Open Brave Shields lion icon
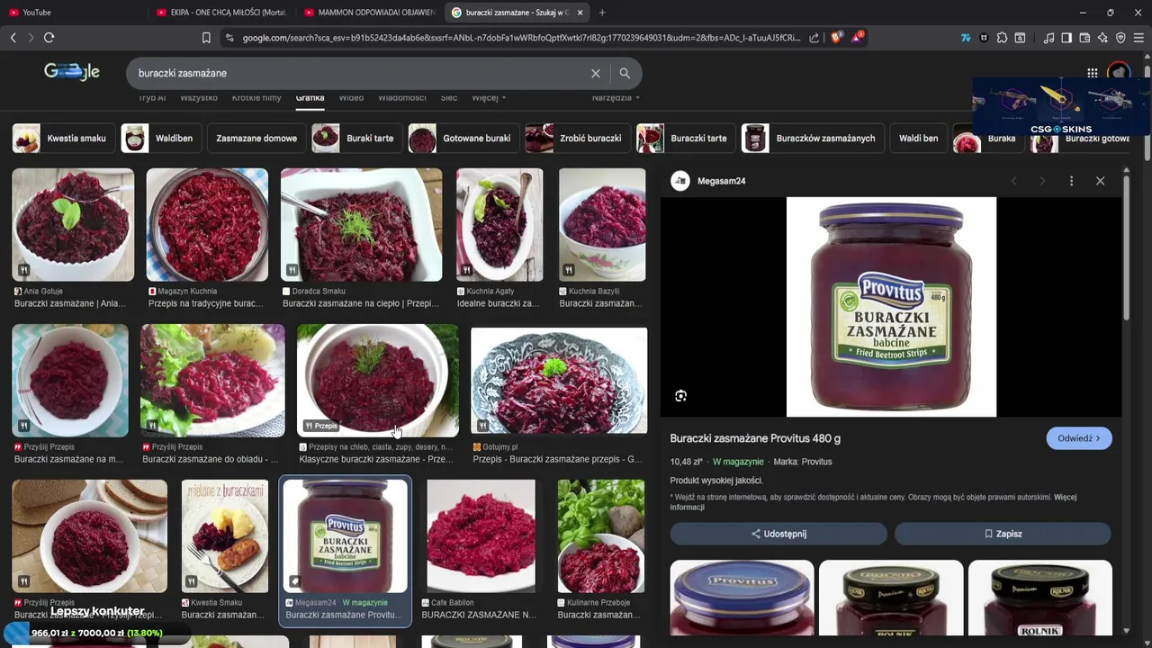The height and width of the screenshot is (648, 1152). [836, 38]
